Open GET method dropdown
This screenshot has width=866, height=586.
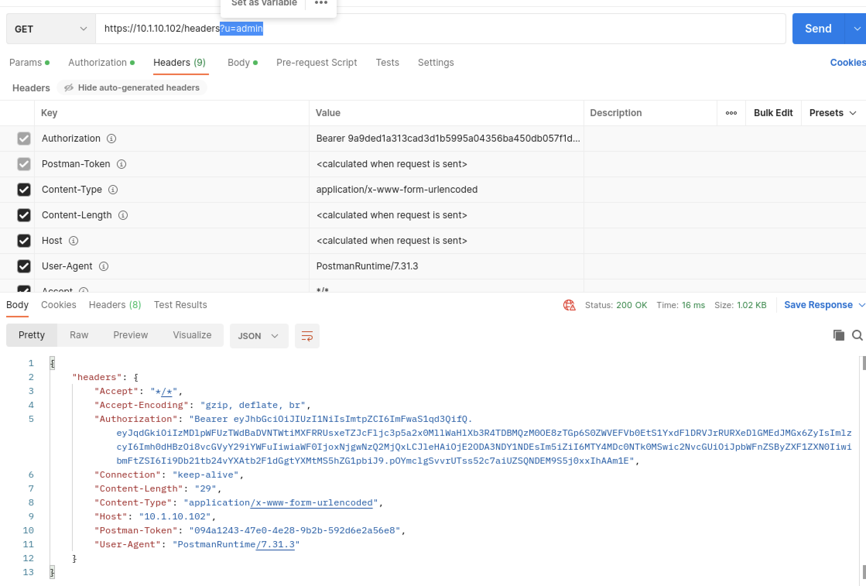[51, 29]
